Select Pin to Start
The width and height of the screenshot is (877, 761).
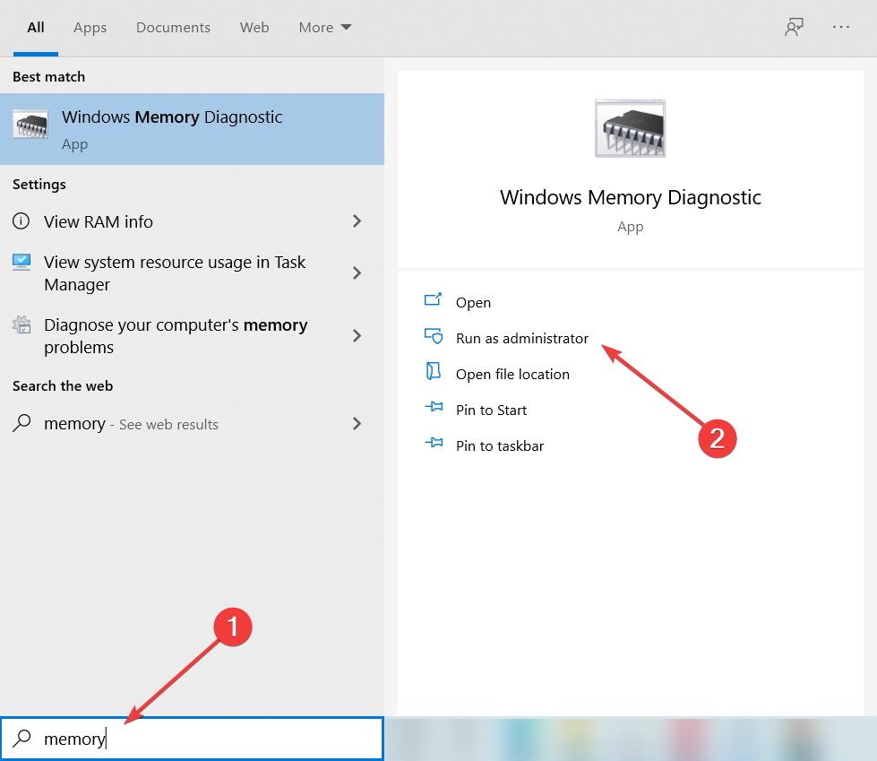(x=491, y=411)
